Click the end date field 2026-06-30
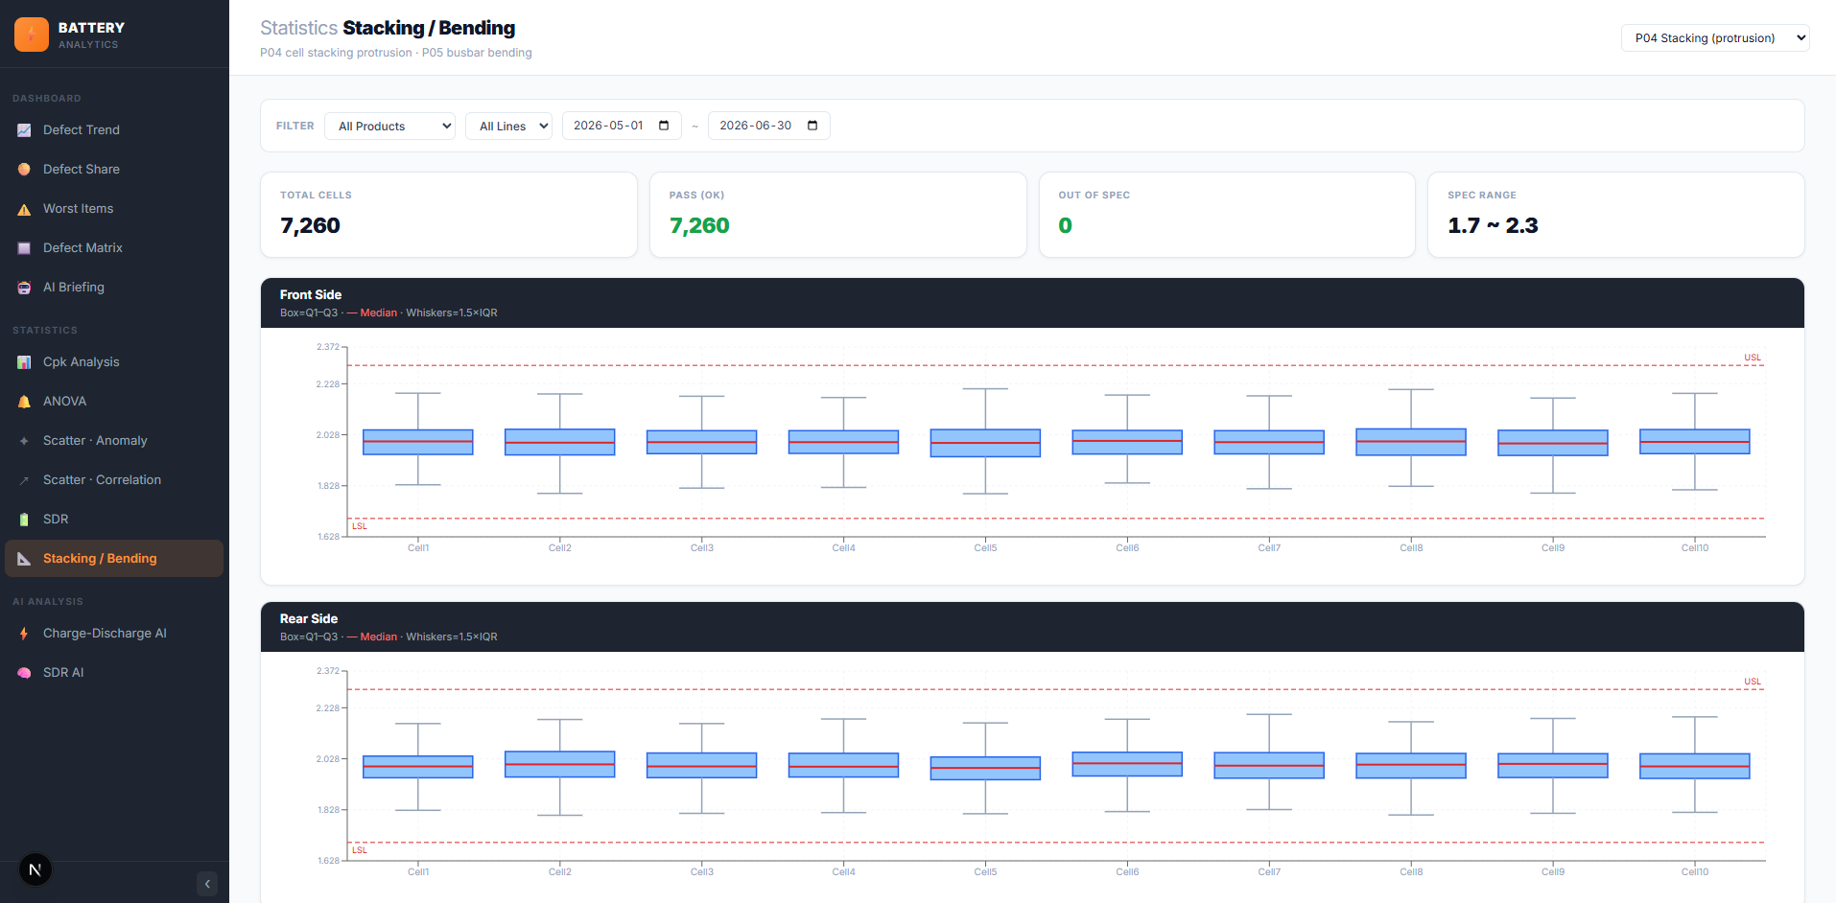Viewport: 1836px width, 903px height. [x=768, y=126]
